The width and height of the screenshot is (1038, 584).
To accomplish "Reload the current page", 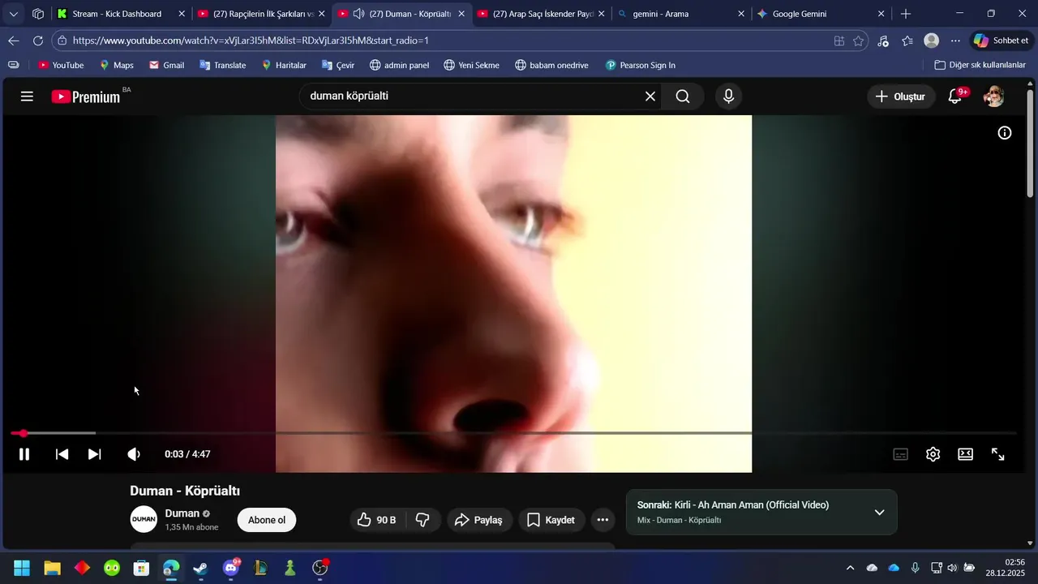I will tap(38, 41).
